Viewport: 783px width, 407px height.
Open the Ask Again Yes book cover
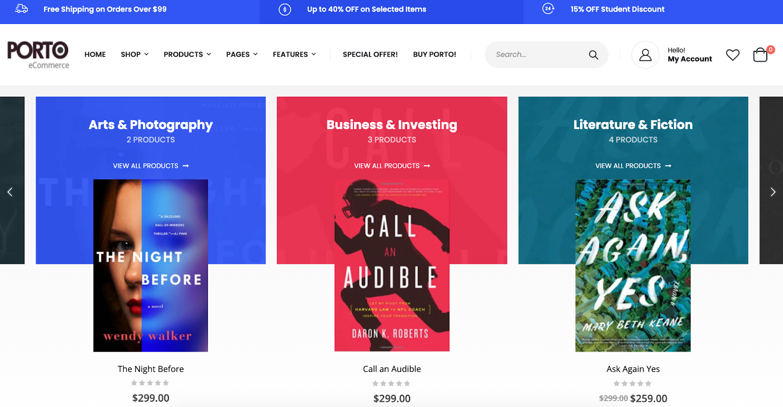[x=633, y=265]
